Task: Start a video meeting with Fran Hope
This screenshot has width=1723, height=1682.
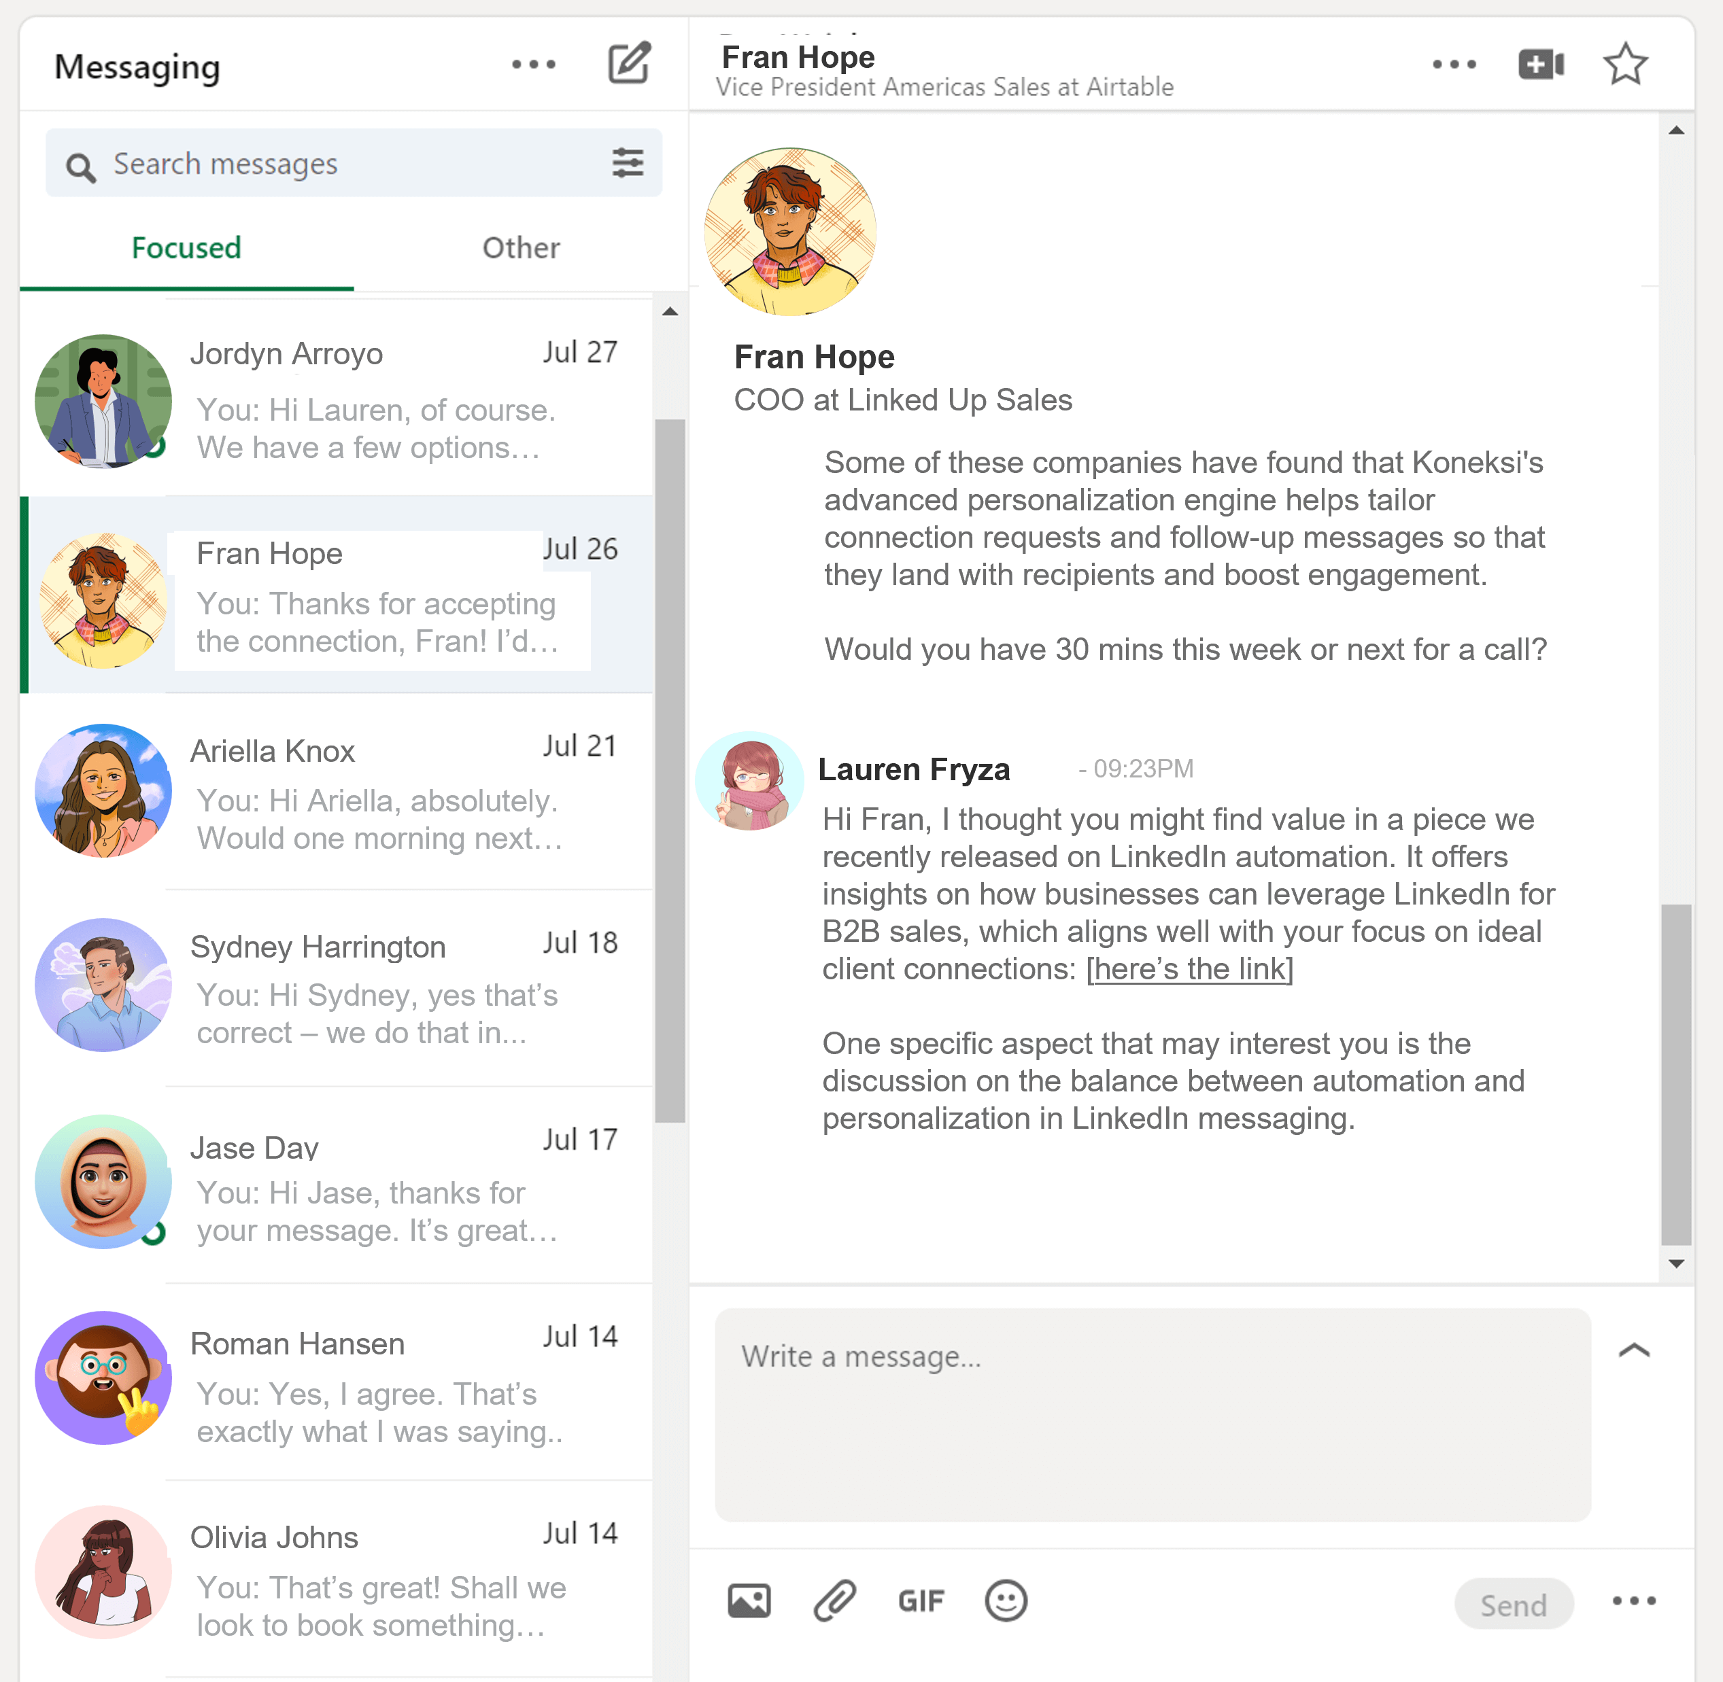Action: pos(1541,64)
